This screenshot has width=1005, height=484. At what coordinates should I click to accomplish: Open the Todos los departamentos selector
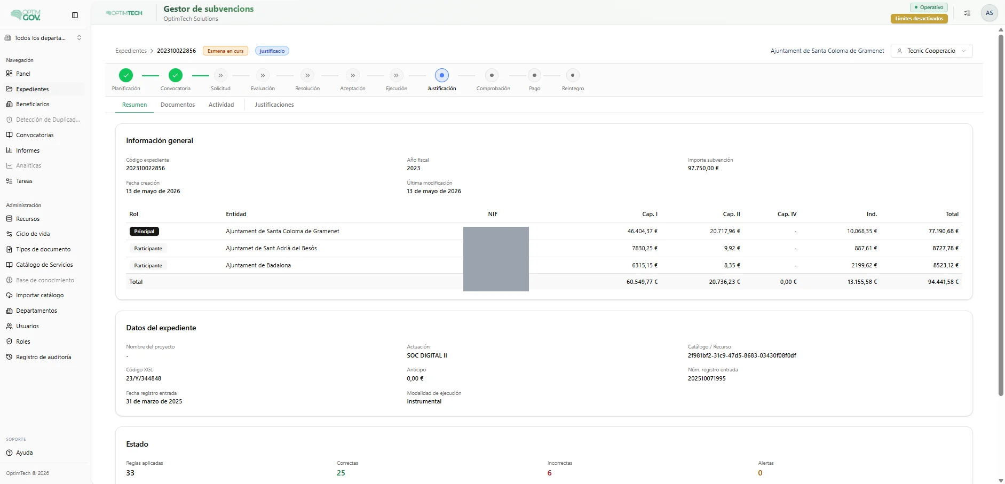tap(44, 38)
